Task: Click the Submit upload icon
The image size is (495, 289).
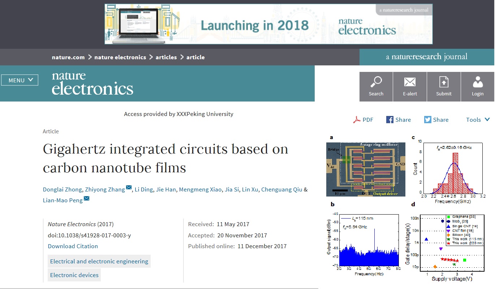Action: pyautogui.click(x=444, y=82)
